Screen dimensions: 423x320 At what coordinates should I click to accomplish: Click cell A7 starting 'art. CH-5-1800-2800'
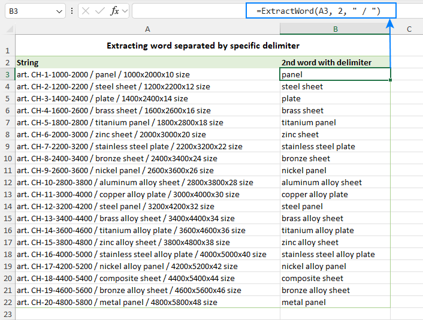(147, 122)
